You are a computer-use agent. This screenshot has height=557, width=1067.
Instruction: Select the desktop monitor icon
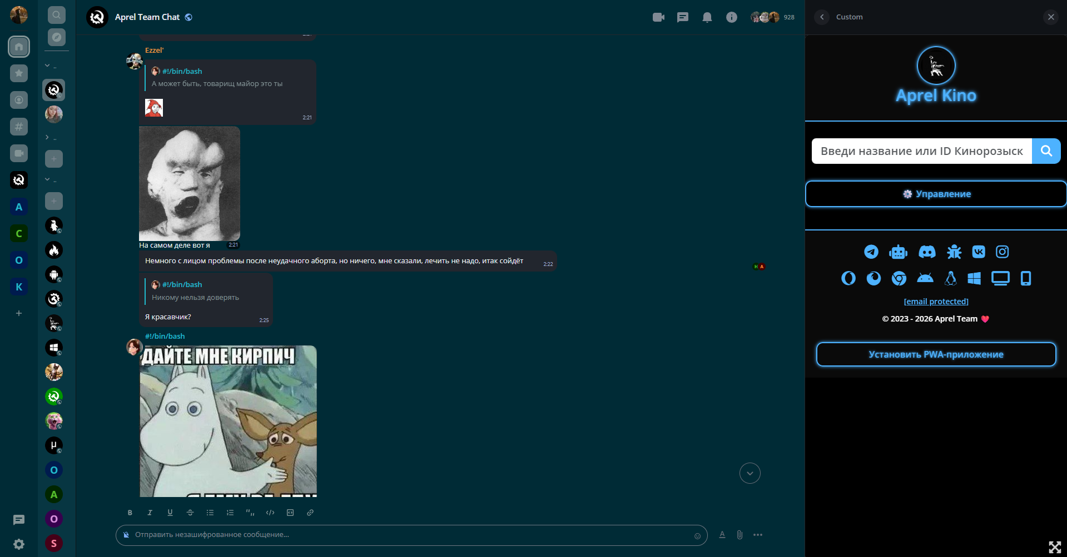(x=1000, y=278)
